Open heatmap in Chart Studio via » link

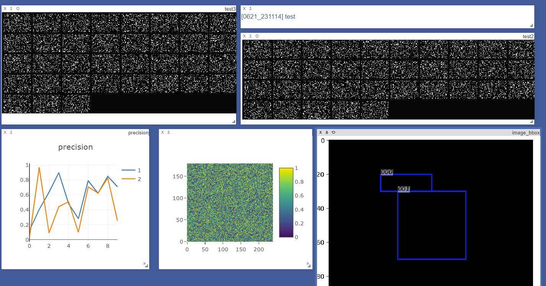click(308, 263)
